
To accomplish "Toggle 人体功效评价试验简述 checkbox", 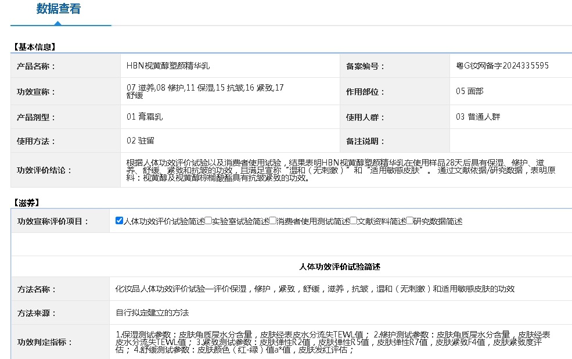I will click(119, 220).
